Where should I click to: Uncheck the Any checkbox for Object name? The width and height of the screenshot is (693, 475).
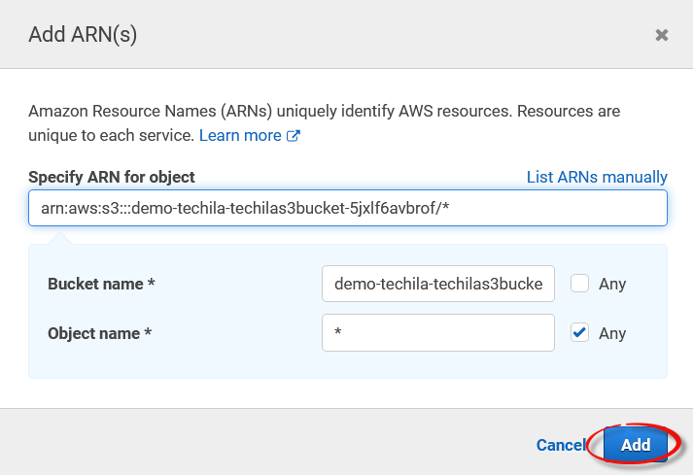coord(580,333)
